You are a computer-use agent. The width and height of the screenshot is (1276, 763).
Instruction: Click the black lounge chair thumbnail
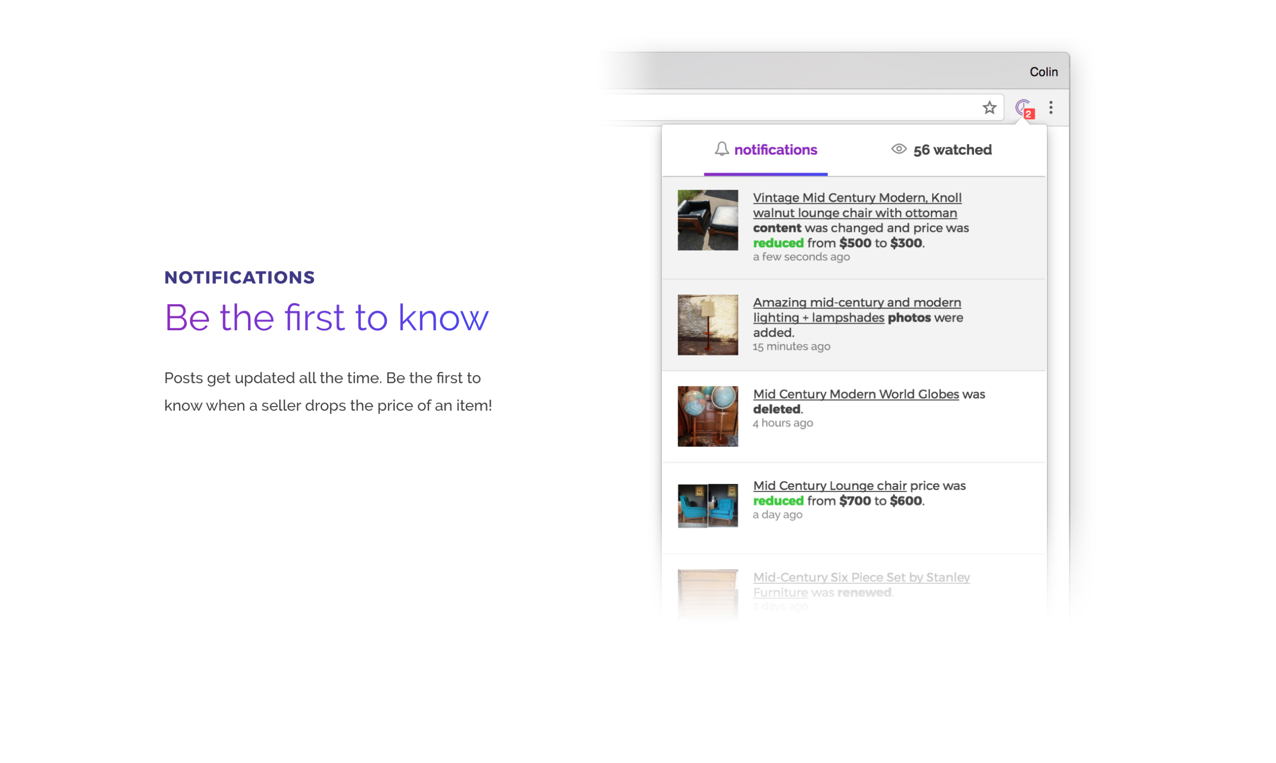707,220
